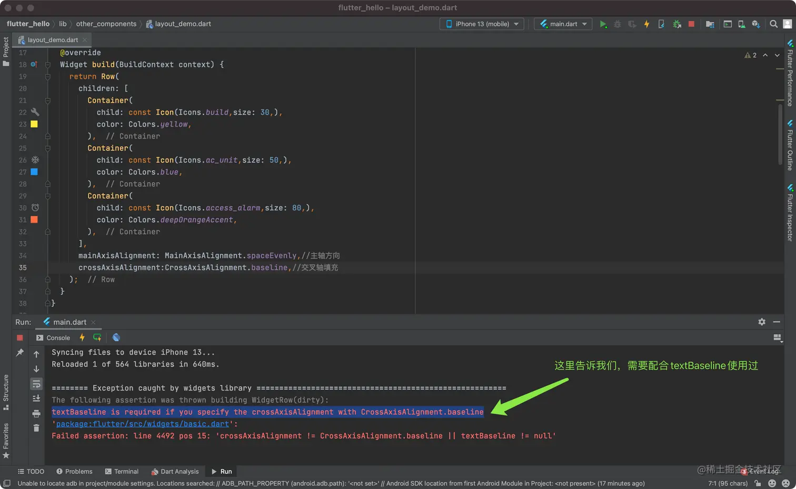Select the main.dart Run tab

click(x=69, y=322)
